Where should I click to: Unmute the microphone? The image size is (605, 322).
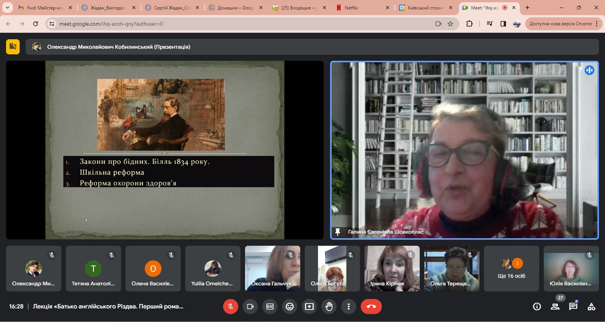pos(231,307)
